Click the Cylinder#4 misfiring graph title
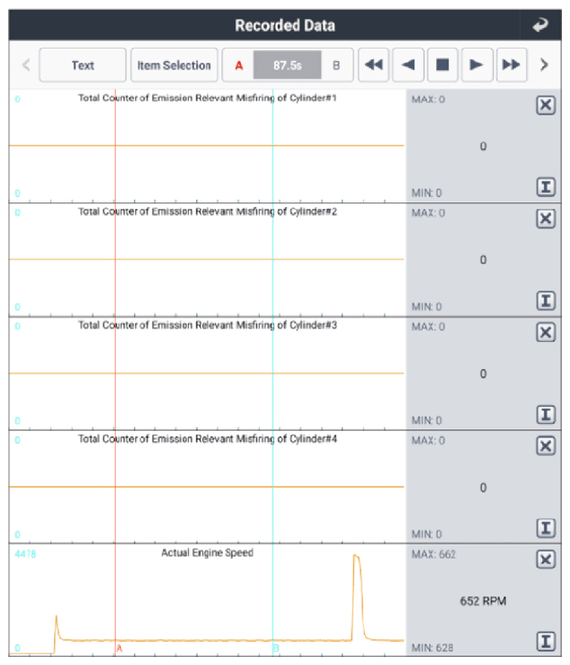Screen dimensions: 570x665 208,439
